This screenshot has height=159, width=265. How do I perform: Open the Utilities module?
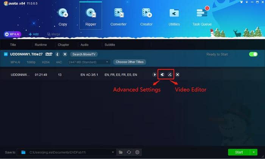pyautogui.click(x=174, y=17)
